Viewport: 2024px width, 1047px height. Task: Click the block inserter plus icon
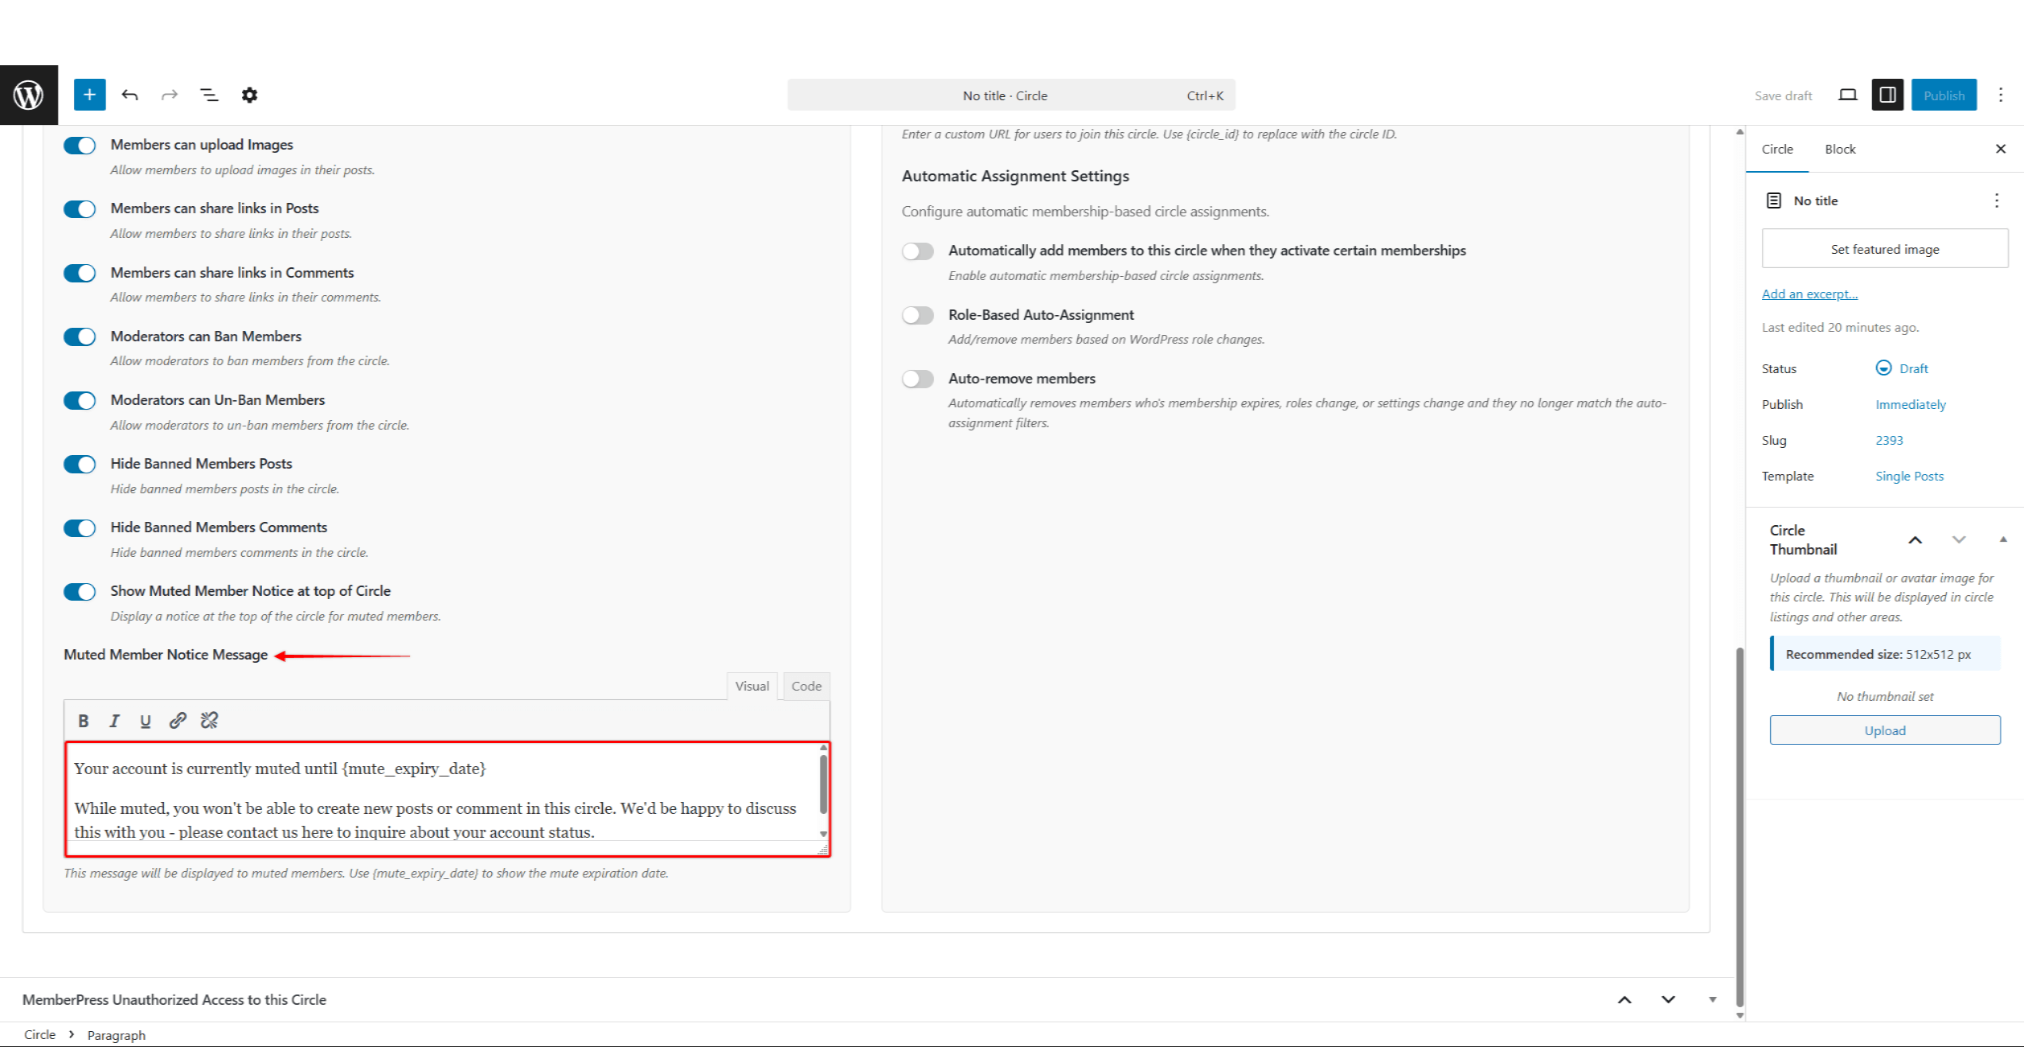pos(89,95)
